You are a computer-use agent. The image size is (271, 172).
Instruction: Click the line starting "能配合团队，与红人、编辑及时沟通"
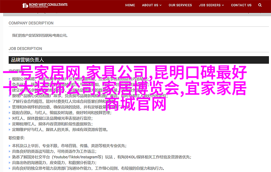point(62,113)
